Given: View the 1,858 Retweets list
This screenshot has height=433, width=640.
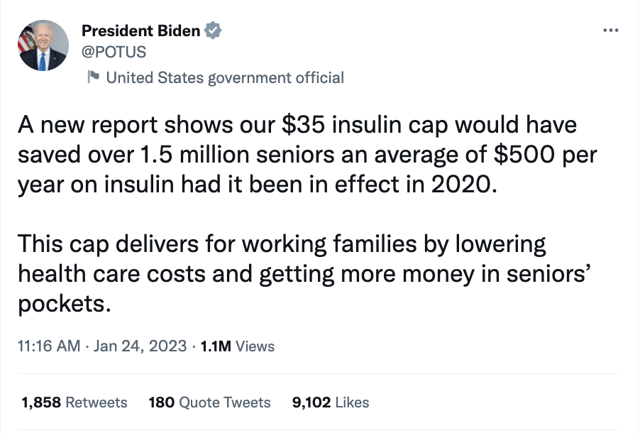Looking at the screenshot, I should coord(75,402).
